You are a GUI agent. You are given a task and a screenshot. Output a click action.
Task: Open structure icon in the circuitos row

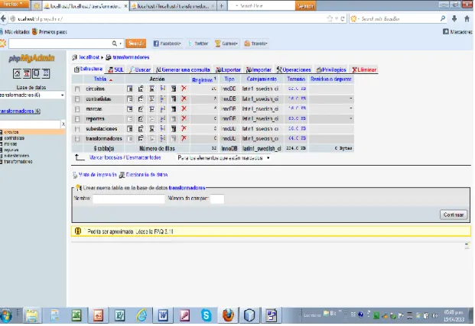[141, 89]
